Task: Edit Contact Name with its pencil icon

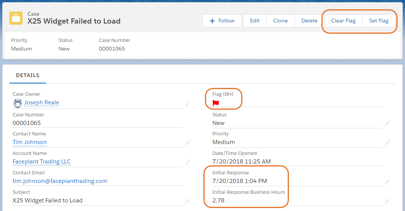Action: 188,143
